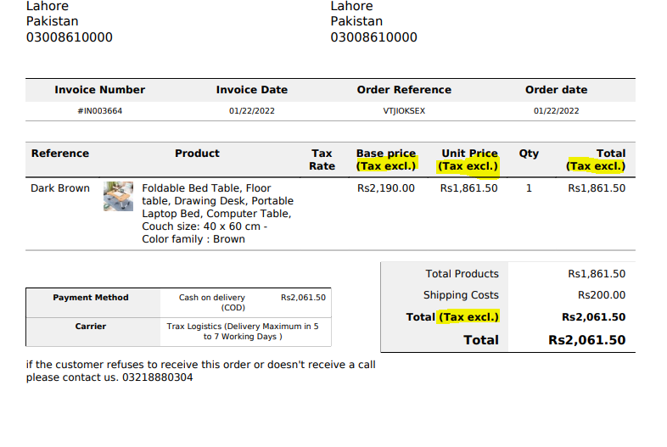
Task: Click the Total Products Rs1,861.50 amount
Action: [x=597, y=273]
